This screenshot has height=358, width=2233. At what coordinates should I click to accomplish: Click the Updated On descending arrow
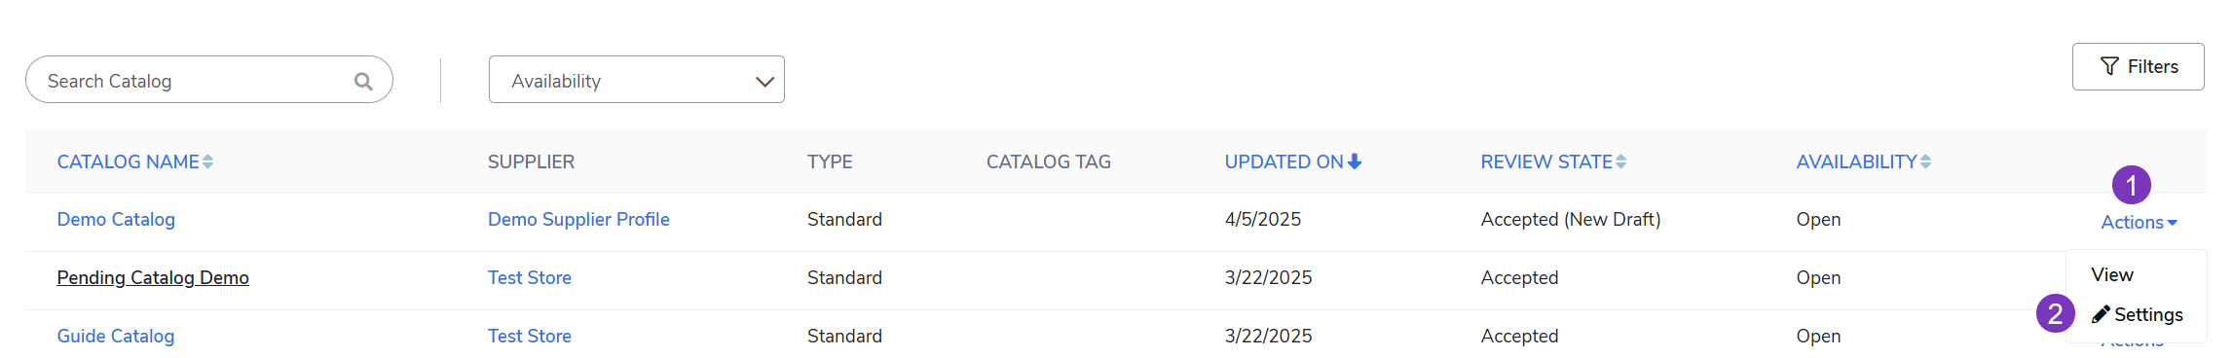1355,161
